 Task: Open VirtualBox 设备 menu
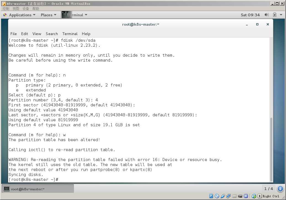click(x=26, y=9)
